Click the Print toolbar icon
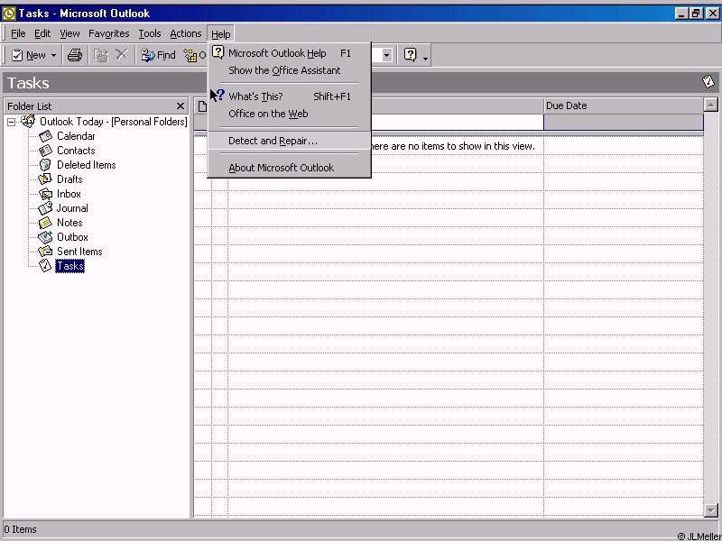 click(x=75, y=55)
